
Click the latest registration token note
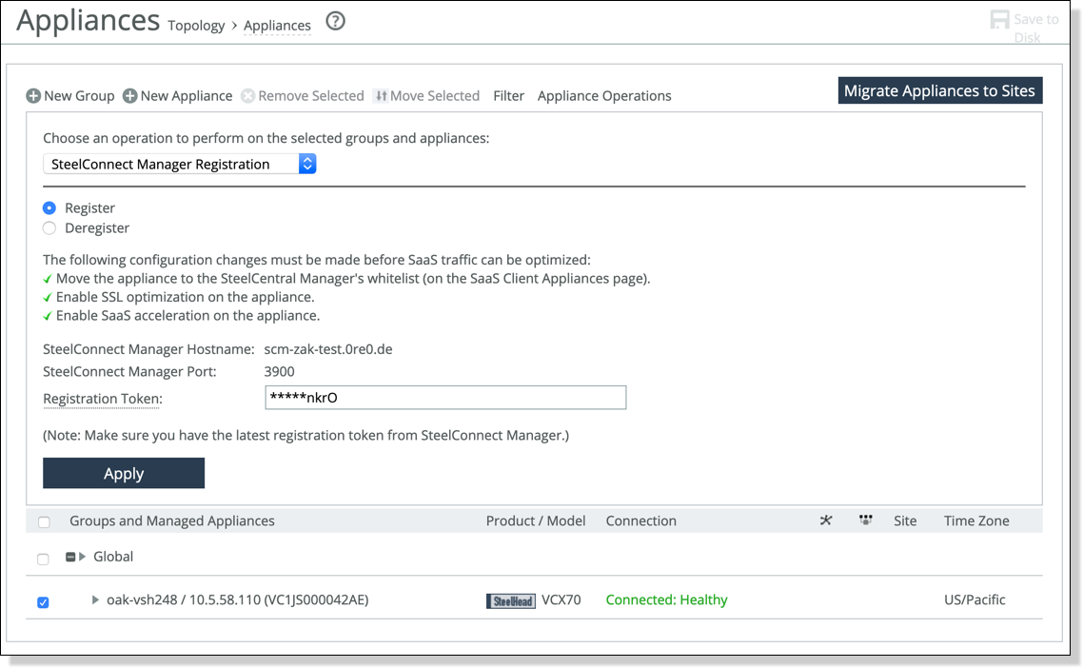click(306, 435)
